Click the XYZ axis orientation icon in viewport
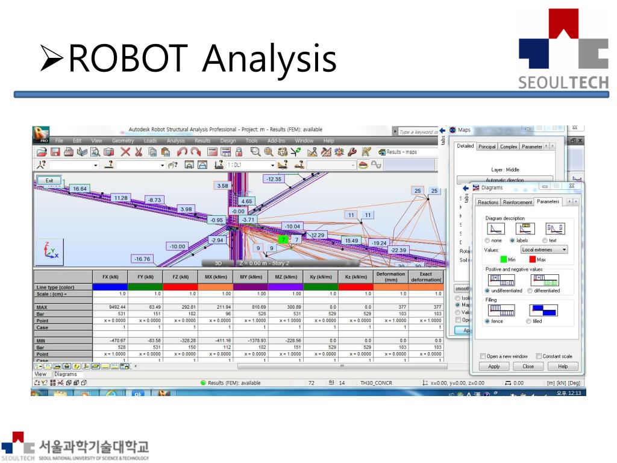This screenshot has height=463, width=617. point(50,250)
